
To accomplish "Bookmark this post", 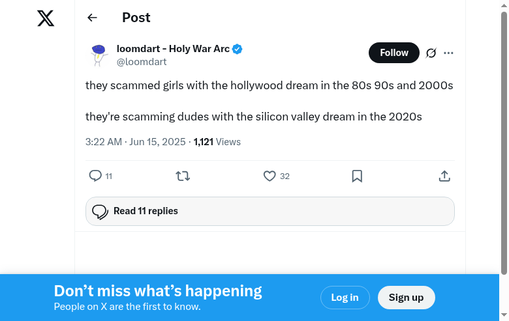I will pos(357,176).
